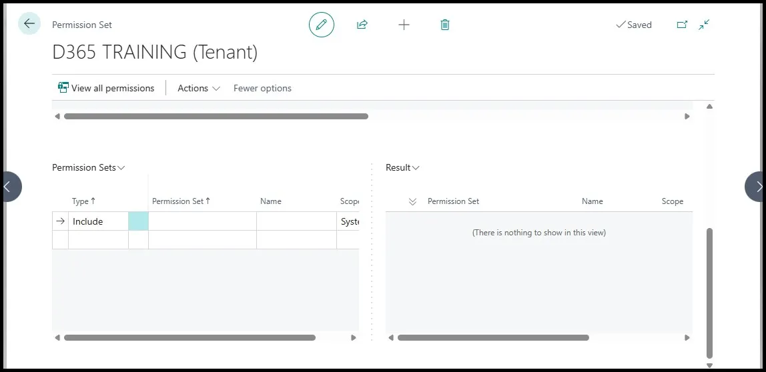Screen dimensions: 766x372
Task: Expand the Result part menu
Action: click(x=402, y=167)
